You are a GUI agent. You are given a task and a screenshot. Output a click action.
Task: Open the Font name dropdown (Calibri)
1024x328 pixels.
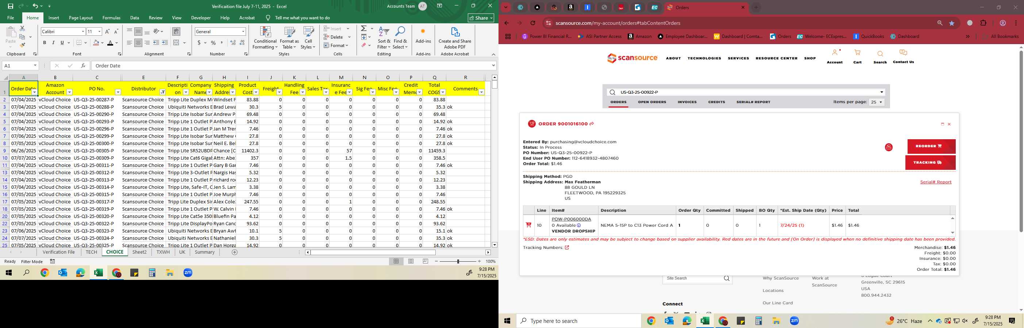pos(83,31)
